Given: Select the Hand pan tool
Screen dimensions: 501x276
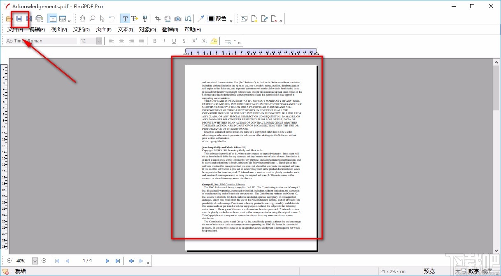Looking at the screenshot, I should 82,19.
